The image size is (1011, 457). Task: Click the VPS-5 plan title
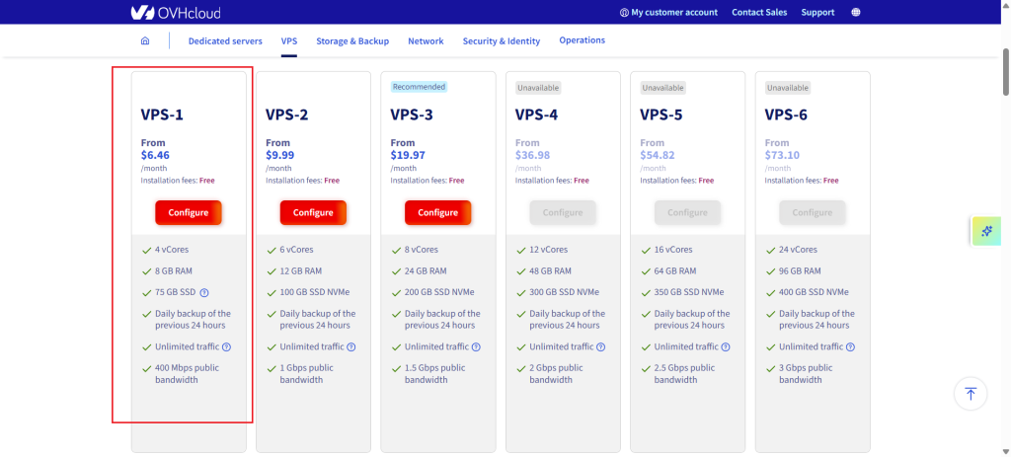click(661, 114)
